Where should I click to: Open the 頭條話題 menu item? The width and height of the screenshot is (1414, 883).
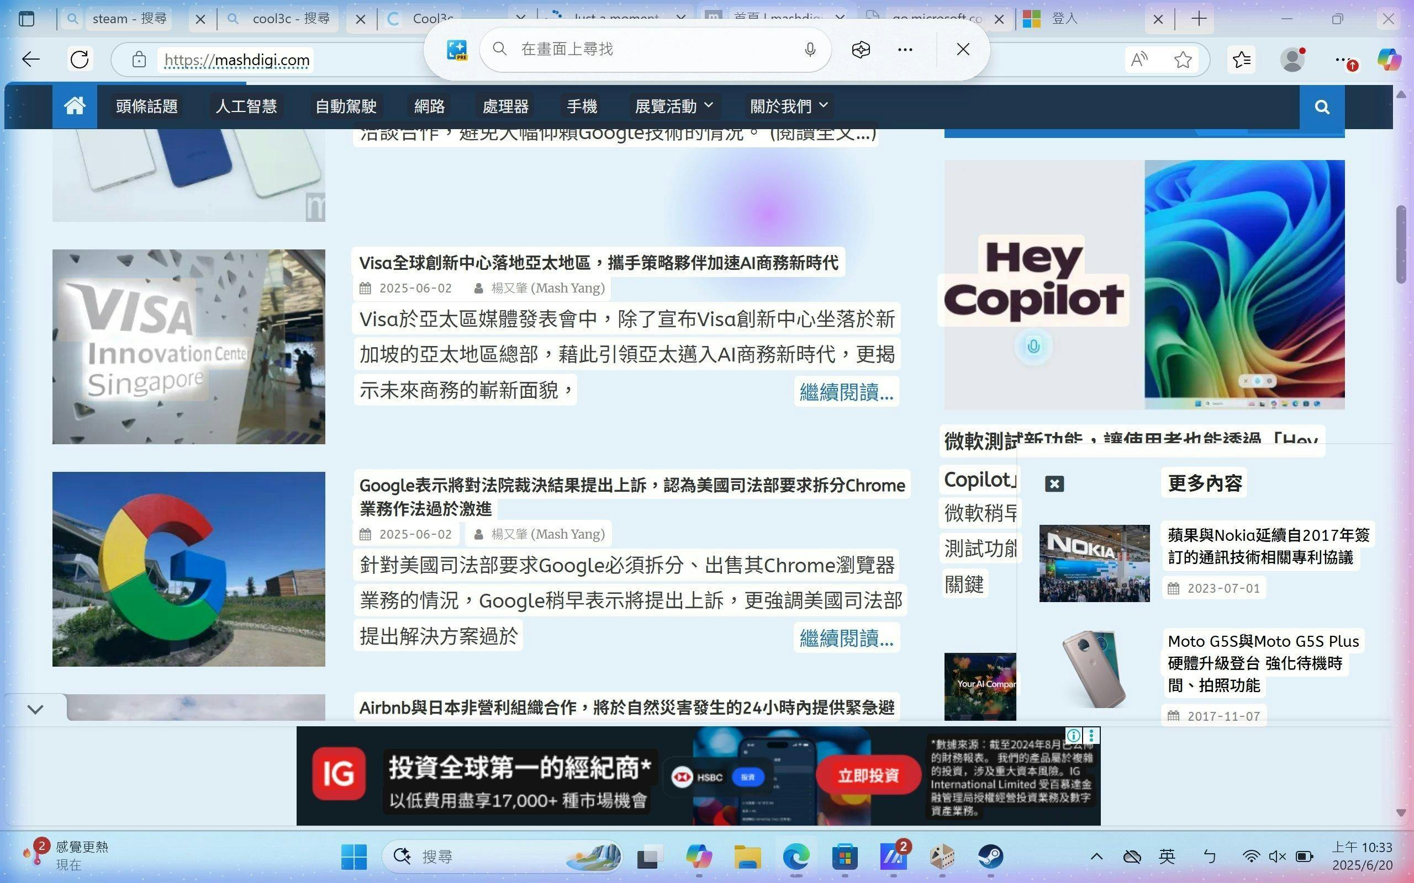point(147,107)
